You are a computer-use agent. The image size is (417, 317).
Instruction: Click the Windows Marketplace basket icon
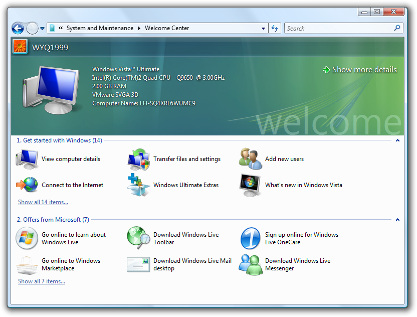point(27,265)
